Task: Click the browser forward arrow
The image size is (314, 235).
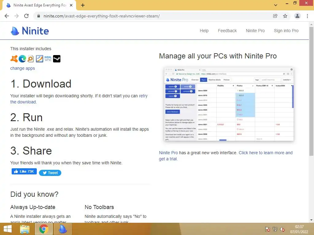Action: tap(17, 16)
